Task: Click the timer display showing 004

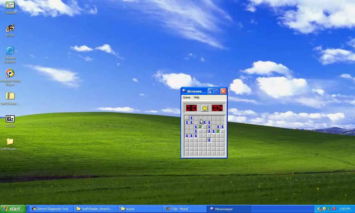Action: pos(217,108)
